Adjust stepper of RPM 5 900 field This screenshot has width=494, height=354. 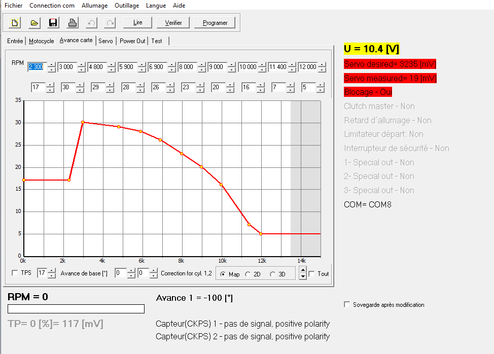coord(142,67)
